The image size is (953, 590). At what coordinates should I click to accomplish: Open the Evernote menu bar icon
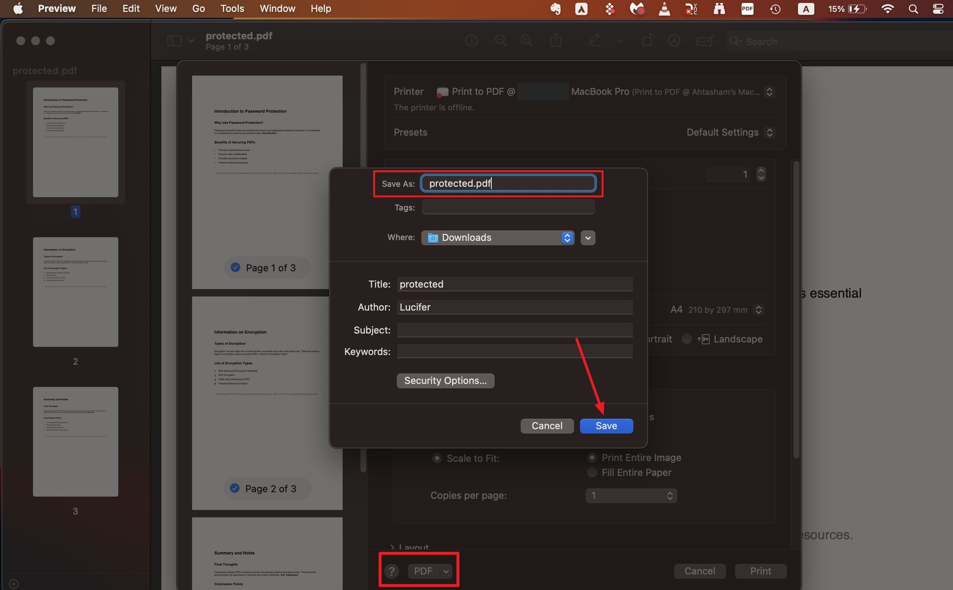point(555,9)
